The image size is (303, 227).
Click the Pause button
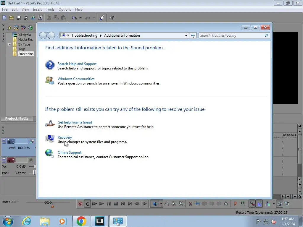point(109,204)
